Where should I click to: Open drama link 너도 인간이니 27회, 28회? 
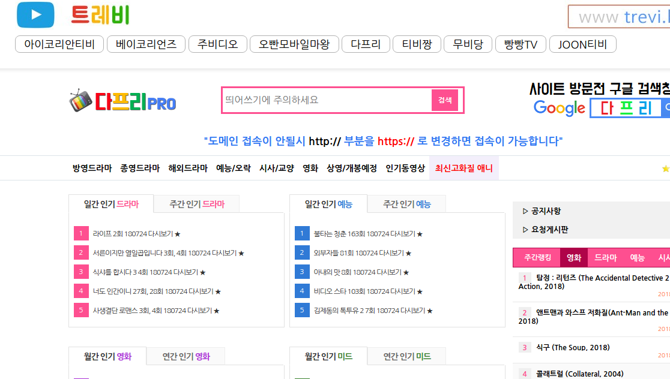[157, 291]
